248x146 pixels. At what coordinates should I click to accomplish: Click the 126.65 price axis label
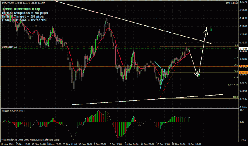pos(244,107)
